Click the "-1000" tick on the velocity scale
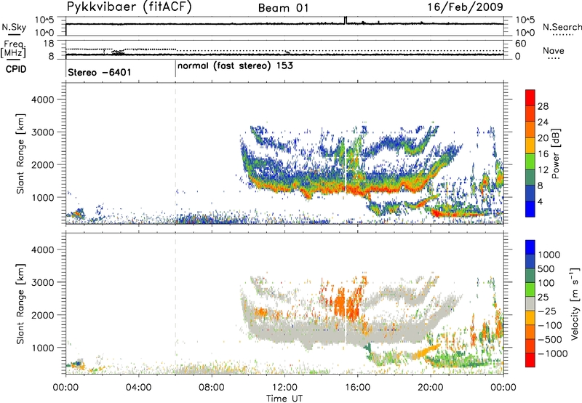 (553, 354)
